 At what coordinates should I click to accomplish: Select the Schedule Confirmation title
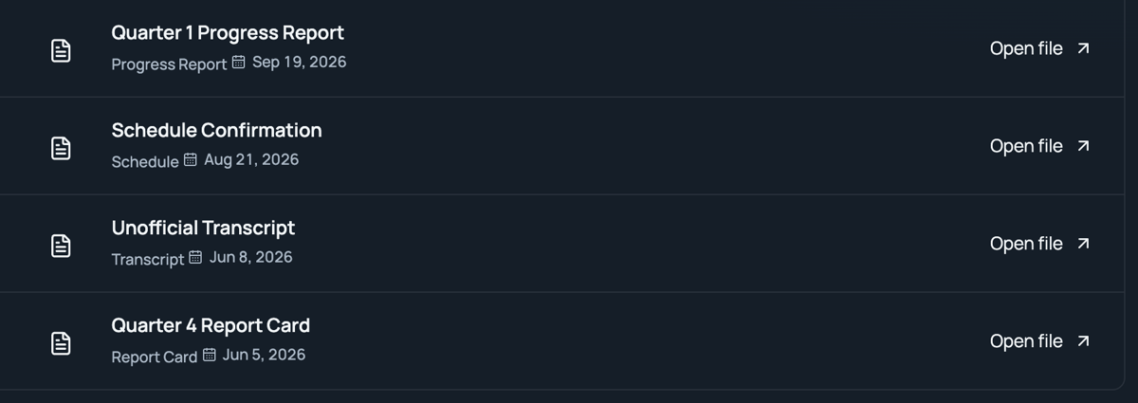click(x=217, y=131)
